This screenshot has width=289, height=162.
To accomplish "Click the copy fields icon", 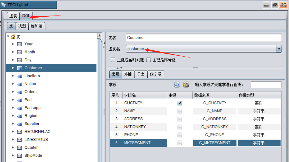I will [177, 85].
